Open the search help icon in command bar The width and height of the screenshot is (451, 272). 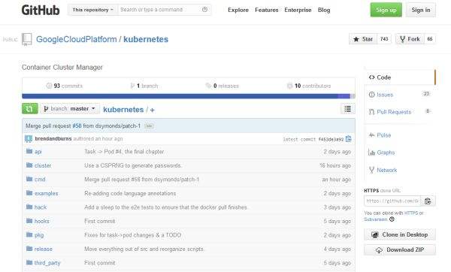click(x=204, y=10)
